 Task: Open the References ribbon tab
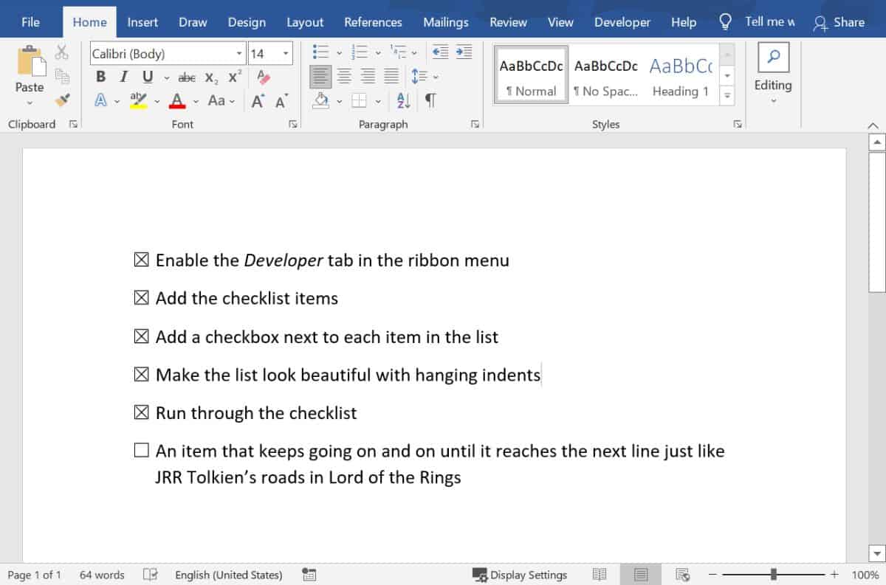point(373,22)
